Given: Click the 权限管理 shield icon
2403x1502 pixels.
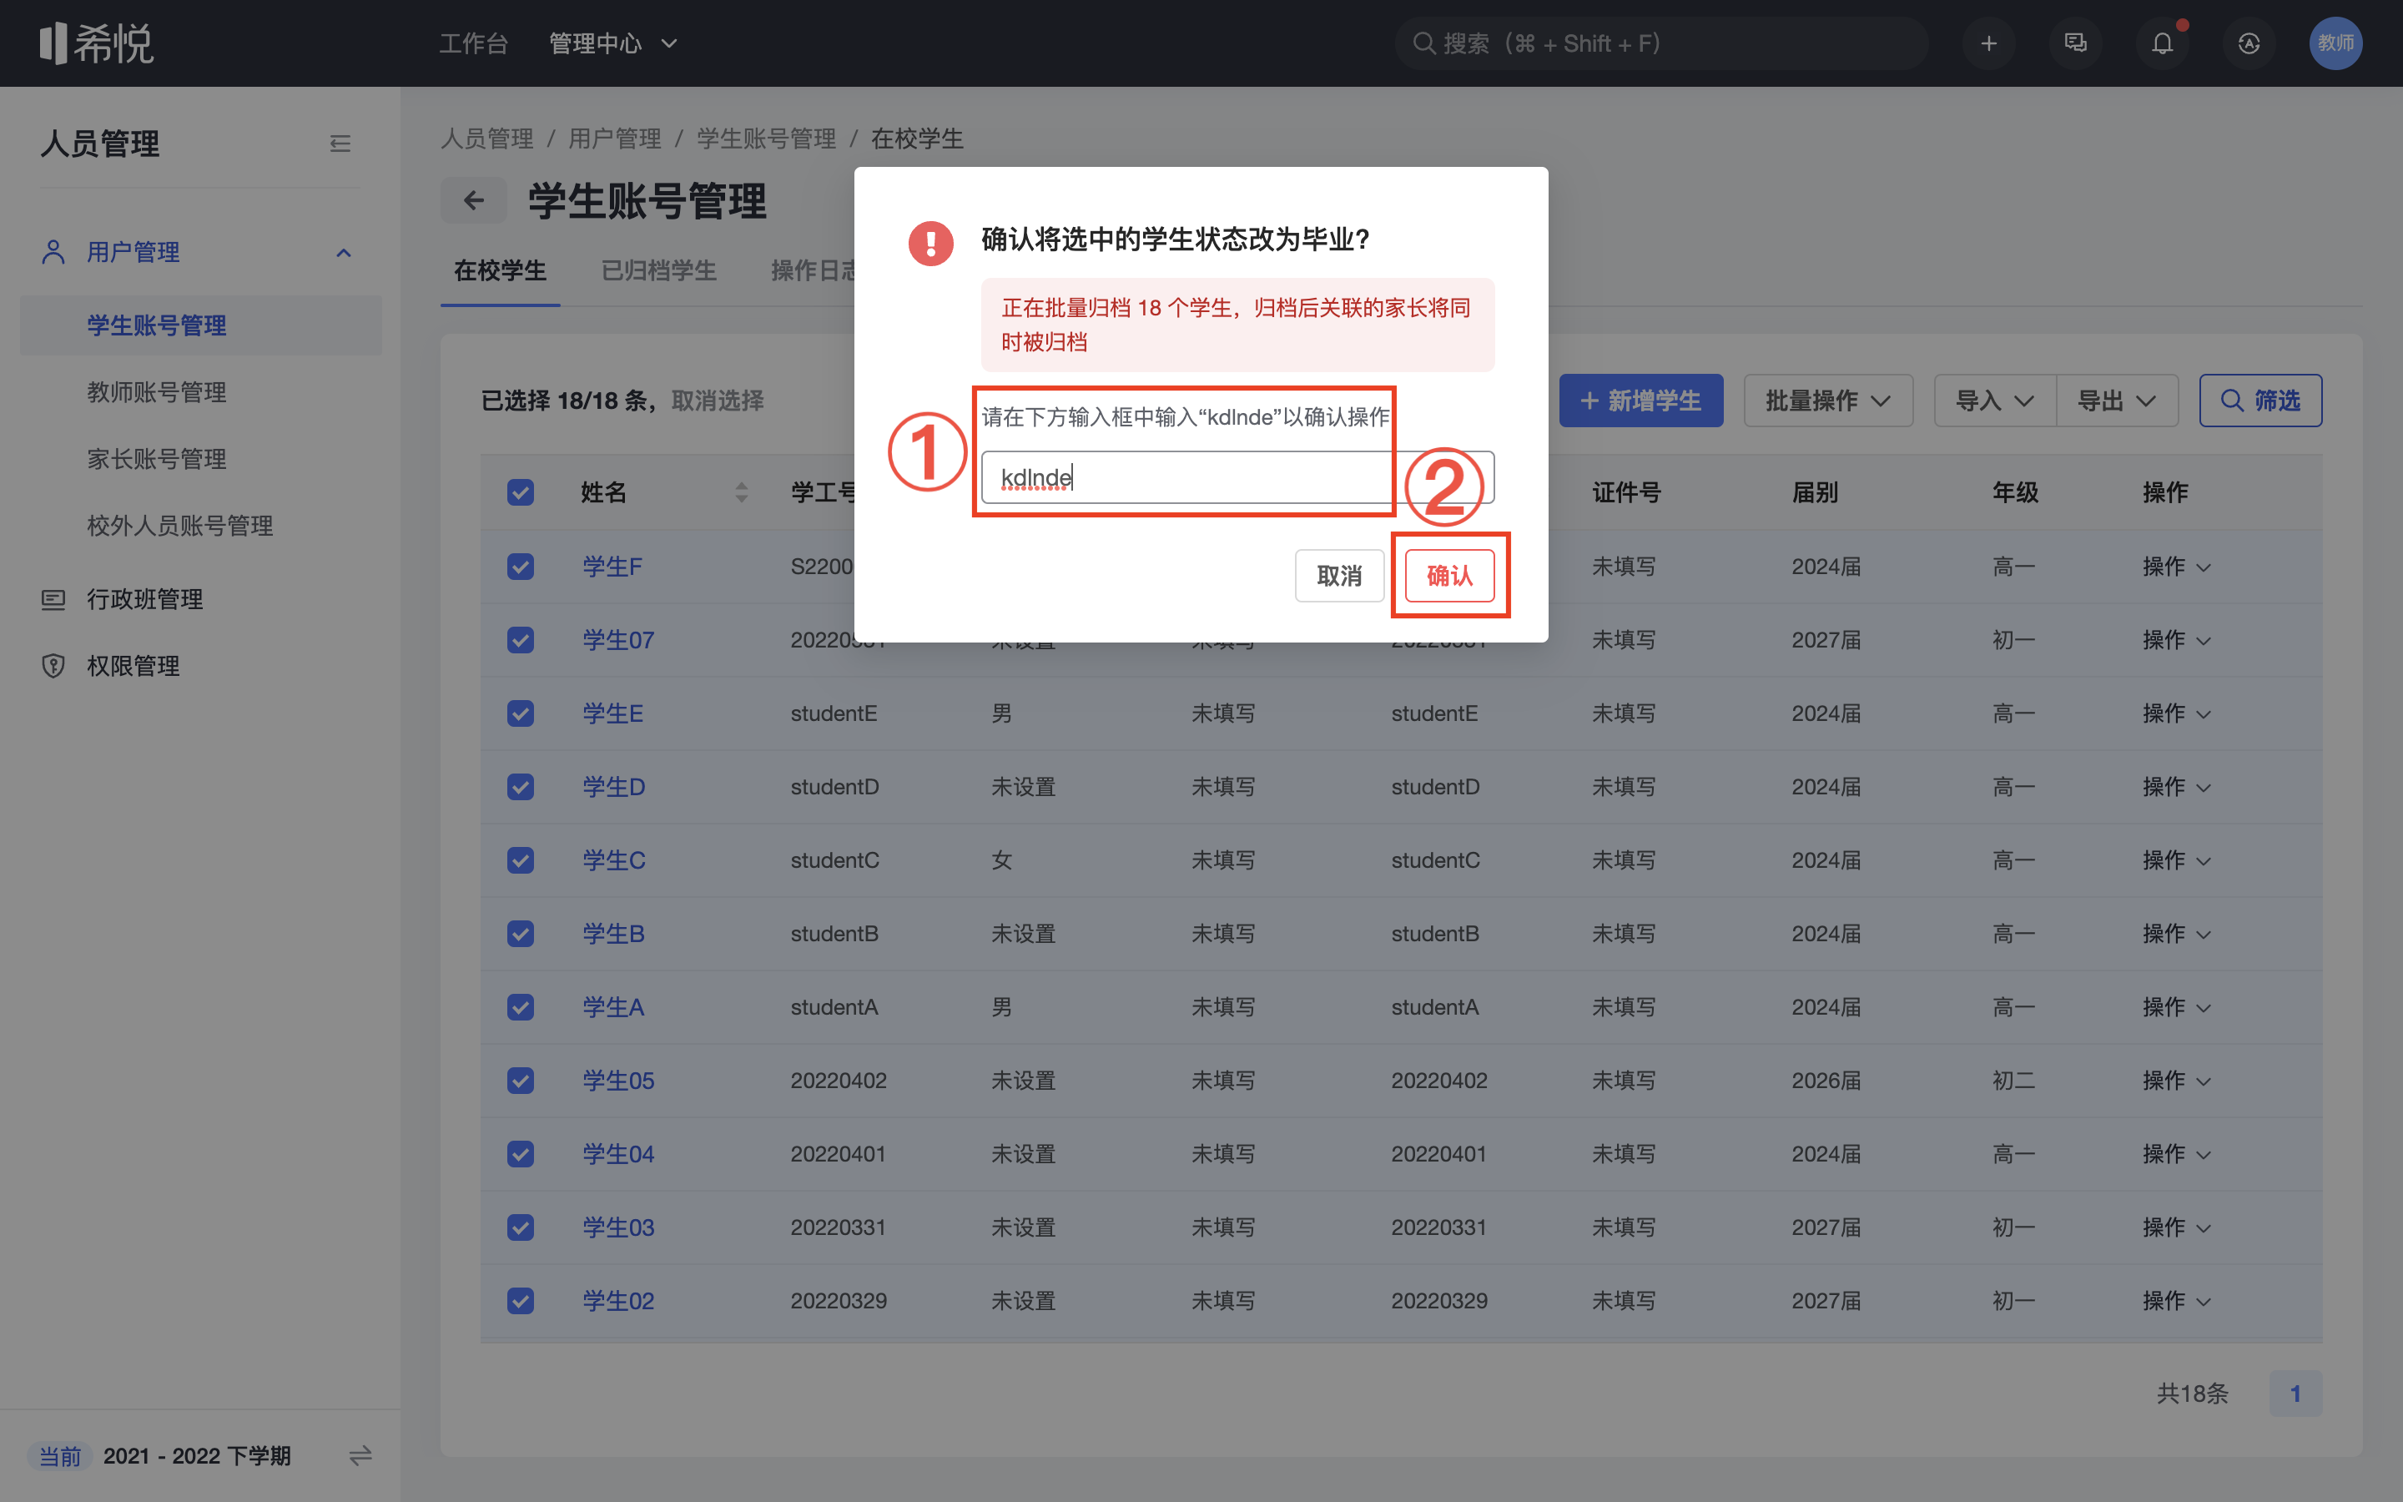Looking at the screenshot, I should (53, 666).
